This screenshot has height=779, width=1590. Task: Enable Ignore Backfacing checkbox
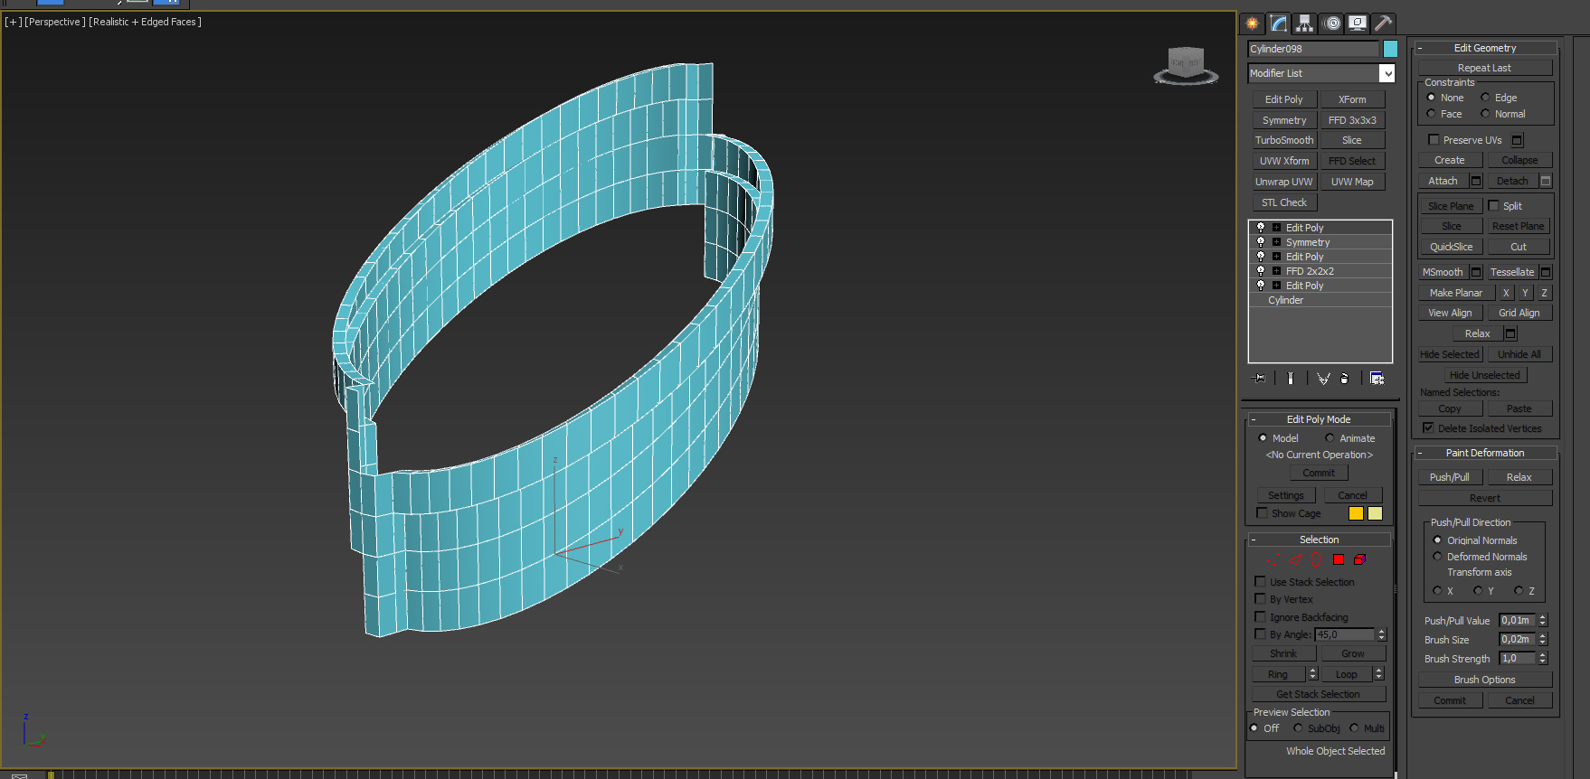1260,617
